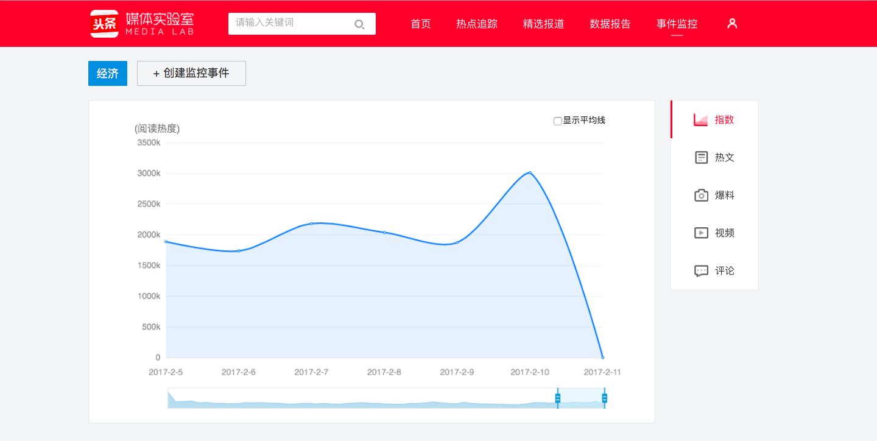Navigate to 数据报告
877x441 pixels.
pos(610,24)
